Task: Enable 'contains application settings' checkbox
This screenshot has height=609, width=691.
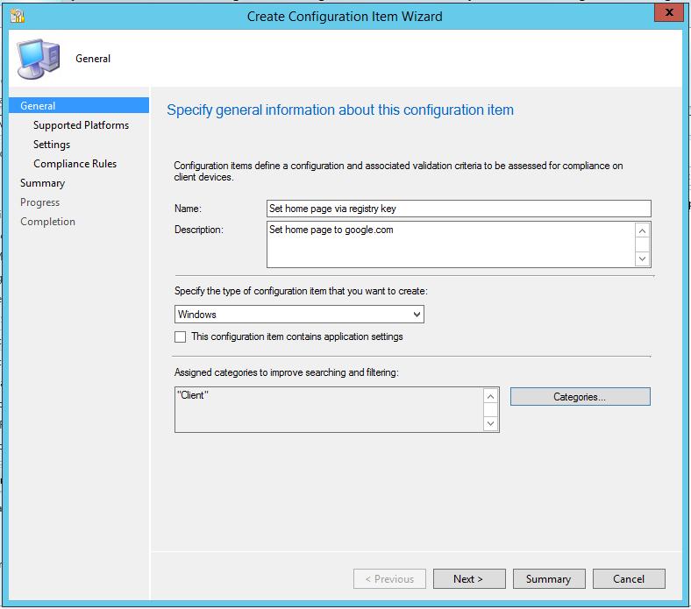Action: tap(181, 336)
